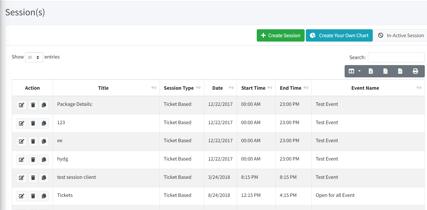This screenshot has width=427, height=210.
Task: Edit the hydg session
Action: pyautogui.click(x=22, y=160)
